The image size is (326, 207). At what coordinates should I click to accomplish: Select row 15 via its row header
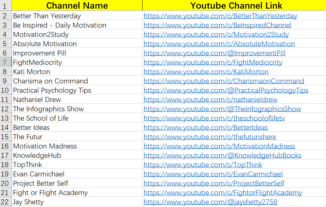pos(6,136)
